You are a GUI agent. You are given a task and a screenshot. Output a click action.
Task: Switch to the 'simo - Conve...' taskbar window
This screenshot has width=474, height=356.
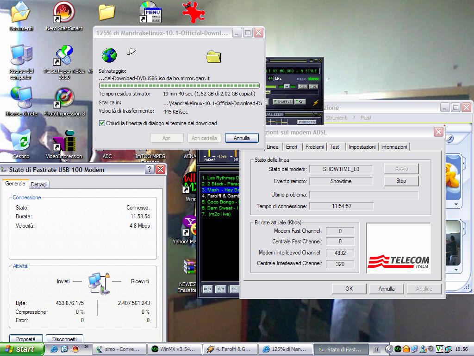click(x=119, y=350)
